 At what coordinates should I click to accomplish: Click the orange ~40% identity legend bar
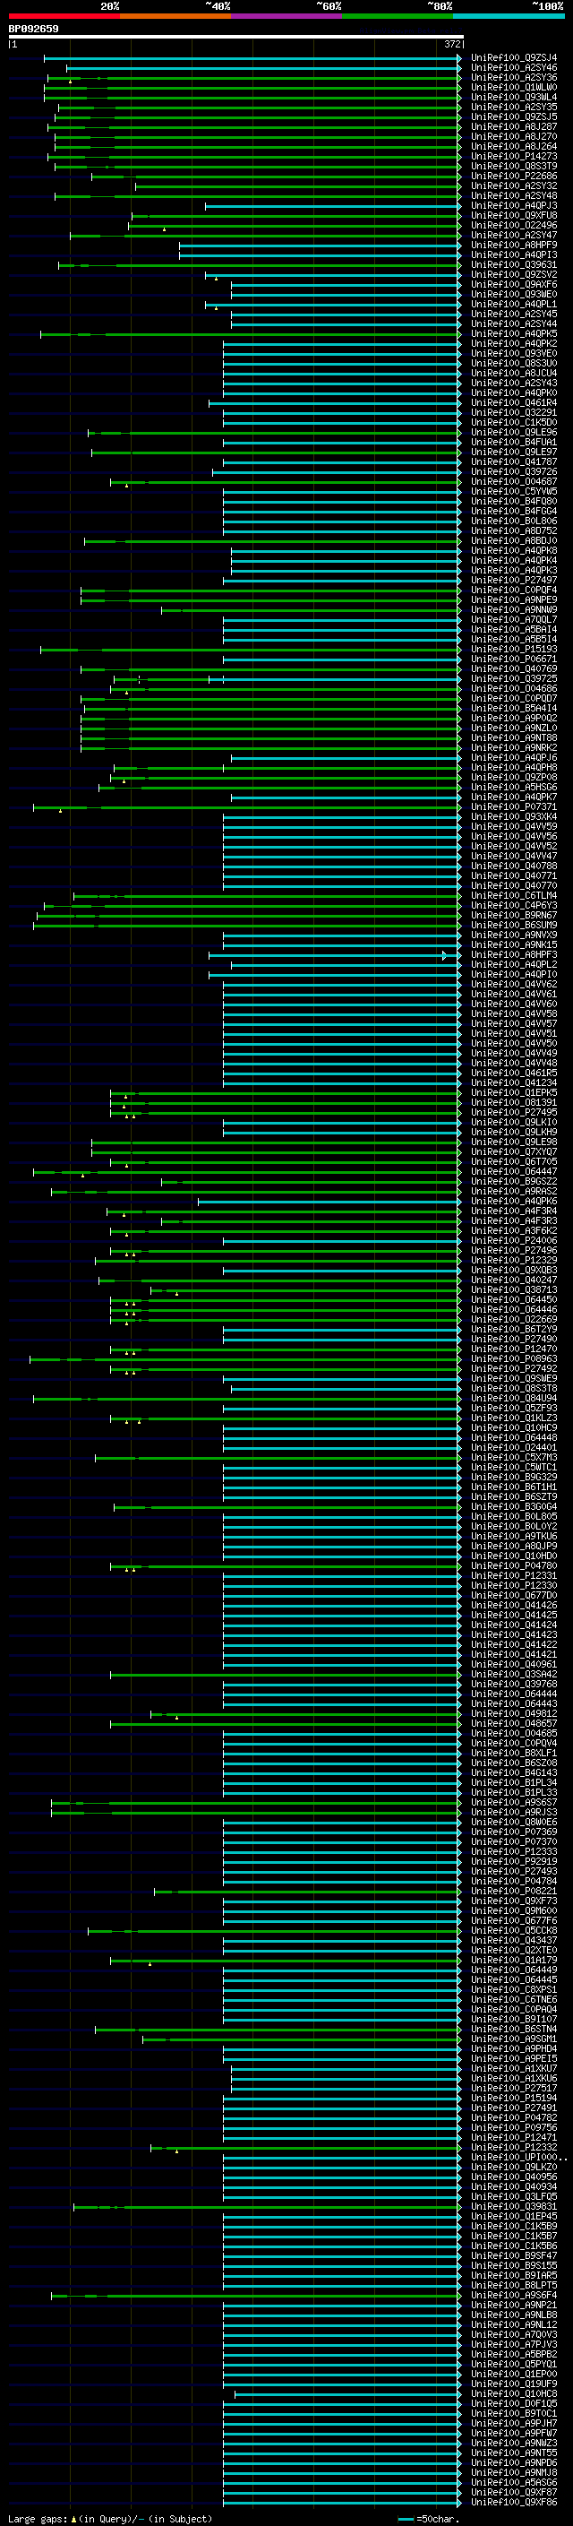tap(175, 16)
